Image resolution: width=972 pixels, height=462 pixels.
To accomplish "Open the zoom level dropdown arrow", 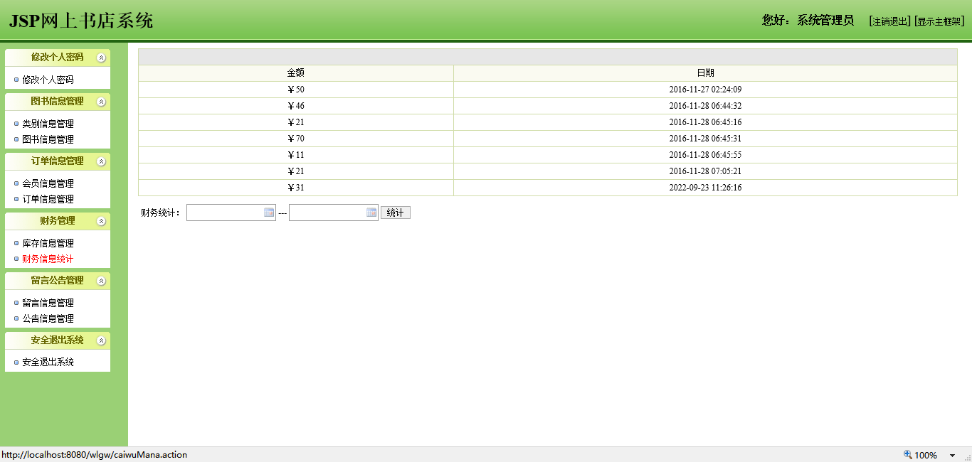I will [x=952, y=456].
